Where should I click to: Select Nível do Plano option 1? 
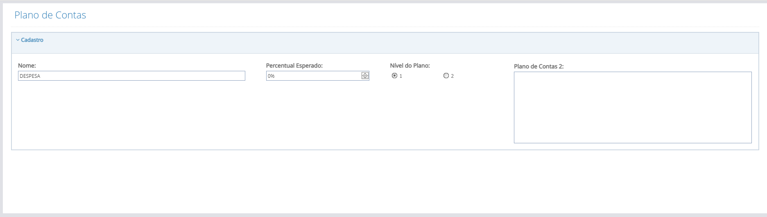394,76
